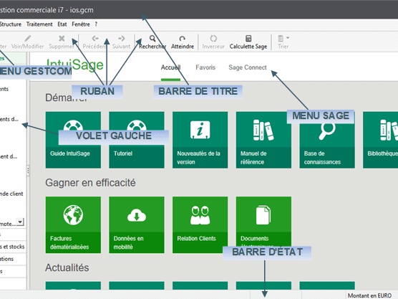398x299 pixels.
Task: Open the Structure menu
Action: click(x=11, y=24)
